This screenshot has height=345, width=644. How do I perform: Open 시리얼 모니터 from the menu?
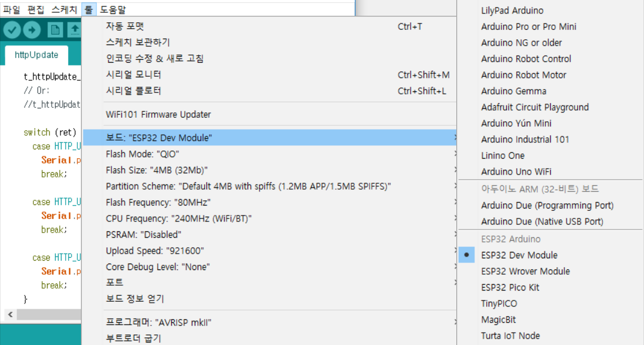(x=269, y=74)
